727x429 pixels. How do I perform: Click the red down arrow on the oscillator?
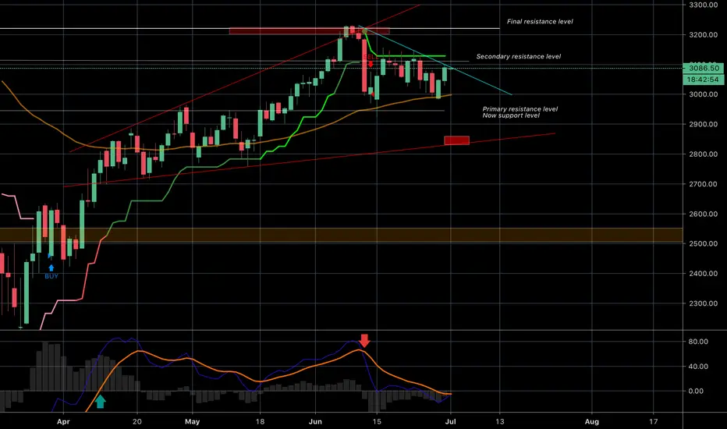pos(364,340)
